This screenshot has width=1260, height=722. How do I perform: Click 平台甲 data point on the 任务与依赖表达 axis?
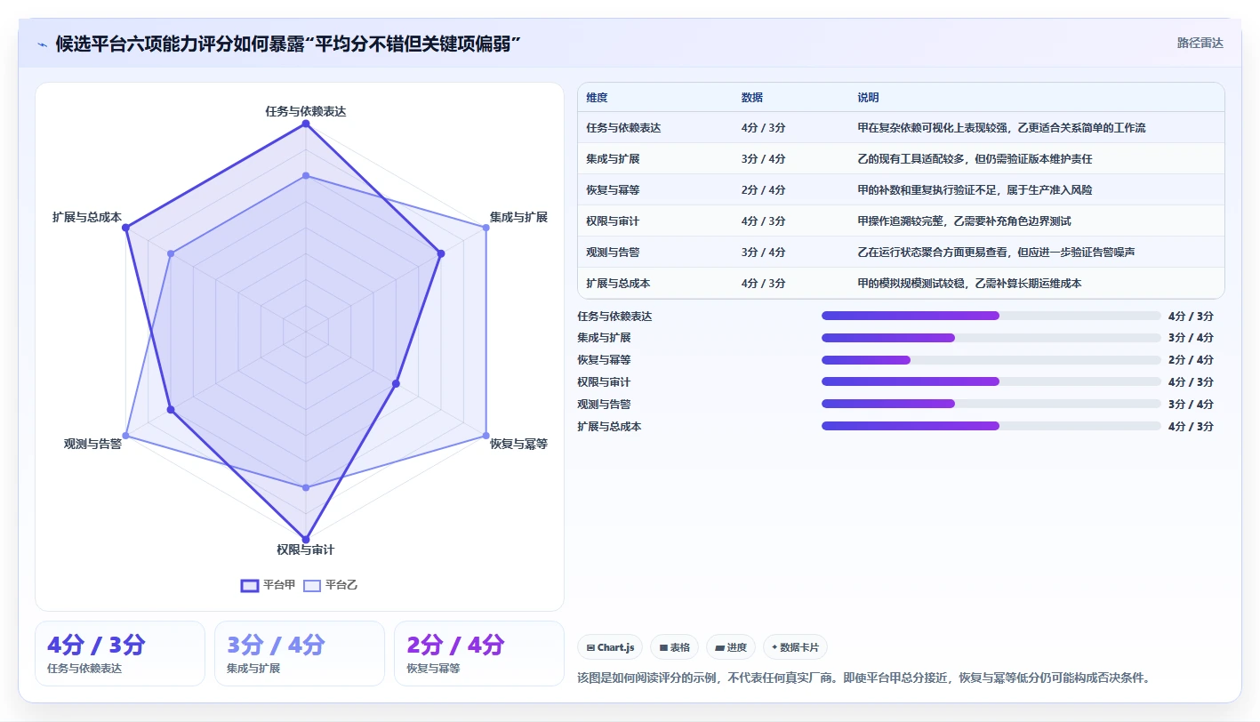[306, 124]
